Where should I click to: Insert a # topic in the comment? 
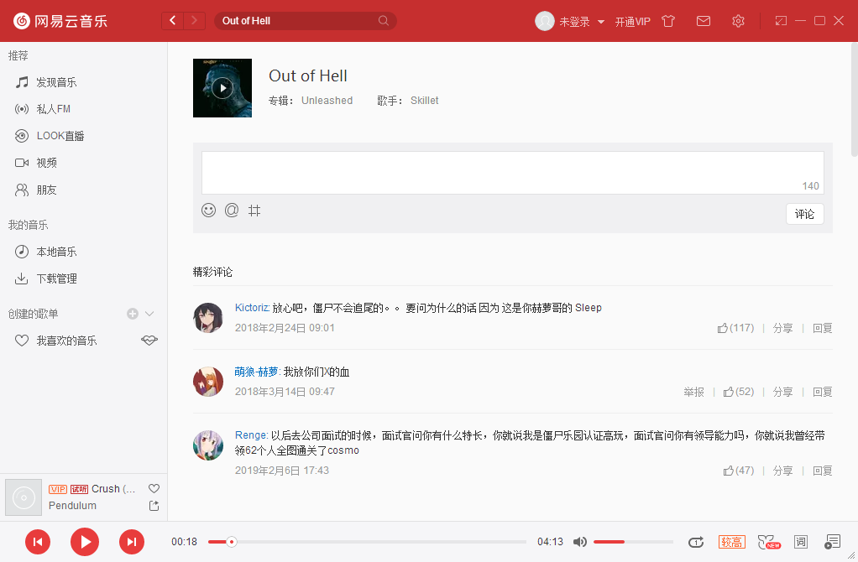click(x=254, y=210)
